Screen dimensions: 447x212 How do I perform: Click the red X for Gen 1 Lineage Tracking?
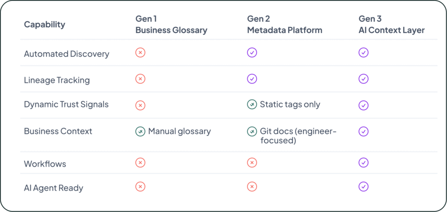pos(140,79)
